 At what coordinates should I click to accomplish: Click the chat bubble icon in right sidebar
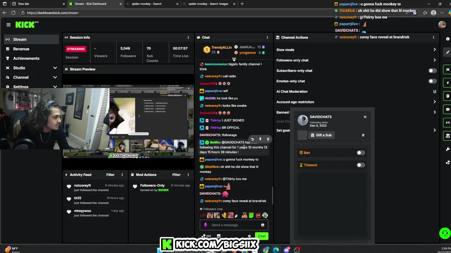click(x=448, y=109)
